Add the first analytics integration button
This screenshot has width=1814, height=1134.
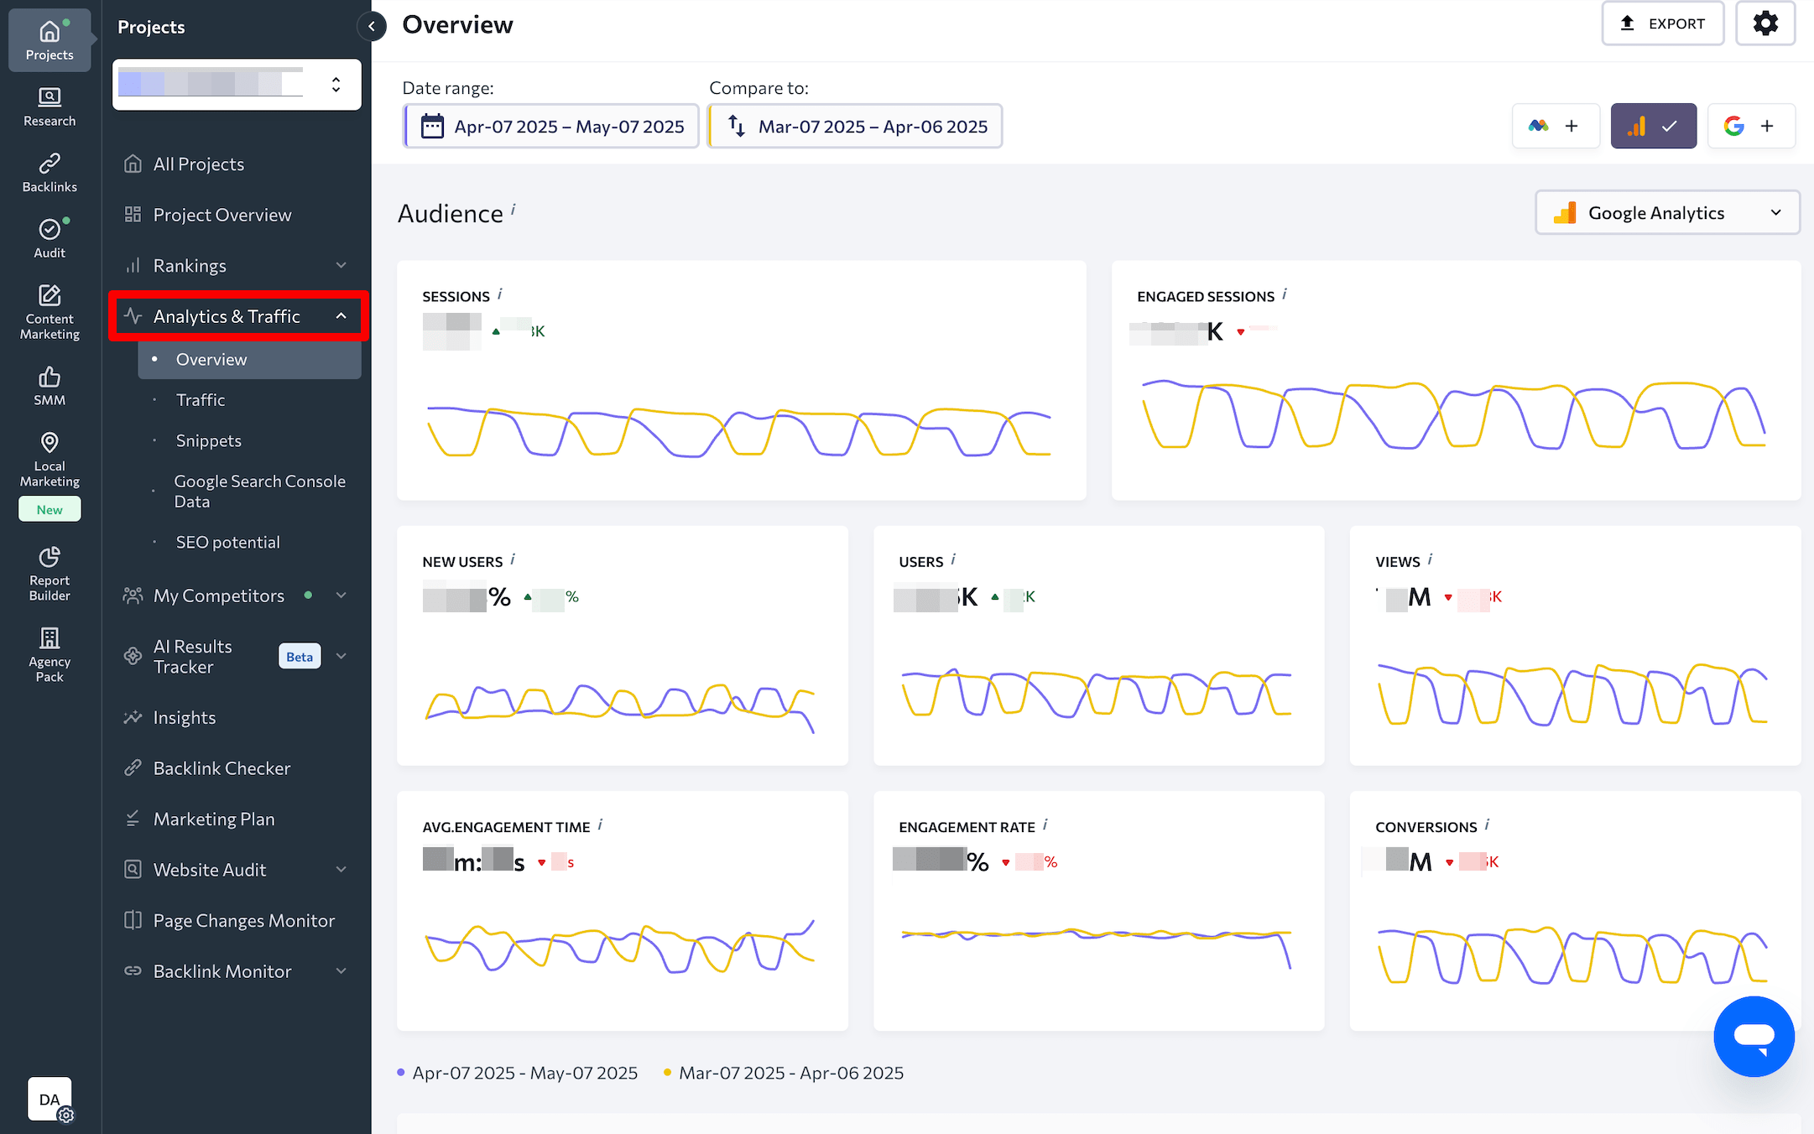[1555, 126]
